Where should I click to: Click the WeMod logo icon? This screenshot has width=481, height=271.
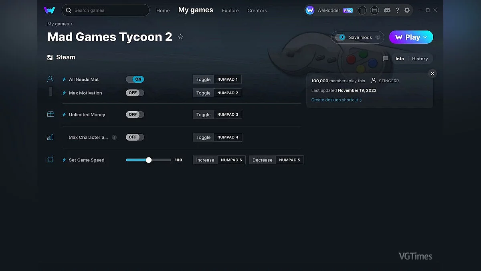49,10
